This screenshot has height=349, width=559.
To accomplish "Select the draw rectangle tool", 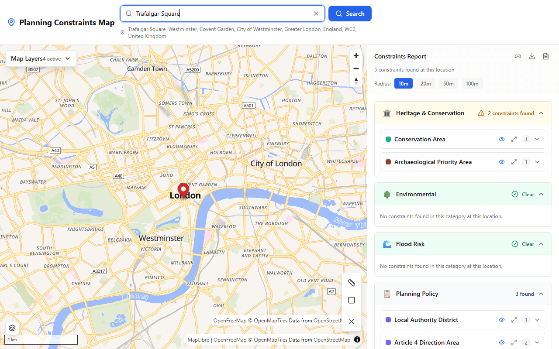I will coord(352,300).
